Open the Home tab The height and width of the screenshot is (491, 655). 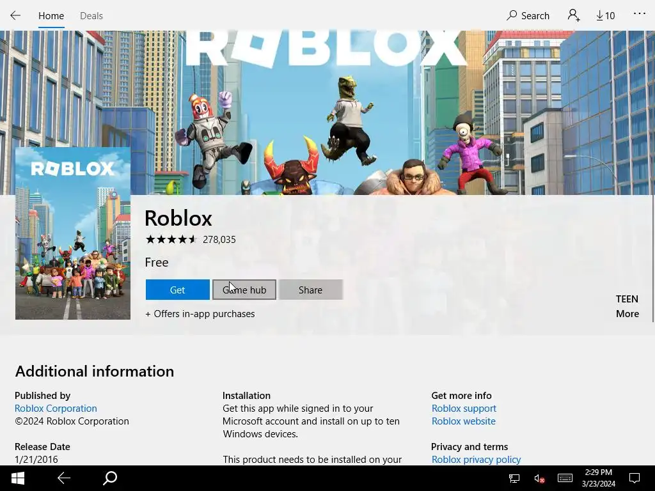51,16
